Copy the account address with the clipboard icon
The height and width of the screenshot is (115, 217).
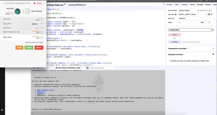[209, 14]
